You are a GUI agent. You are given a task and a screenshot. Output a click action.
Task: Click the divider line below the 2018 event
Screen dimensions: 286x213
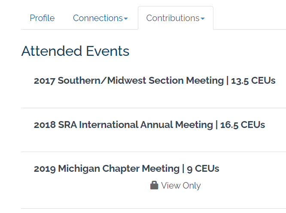pyautogui.click(x=153, y=152)
